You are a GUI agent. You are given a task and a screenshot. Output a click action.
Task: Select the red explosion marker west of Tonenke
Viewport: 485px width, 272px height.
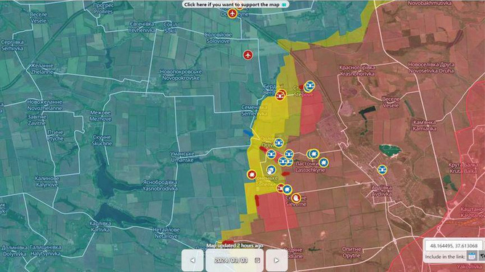point(252,175)
